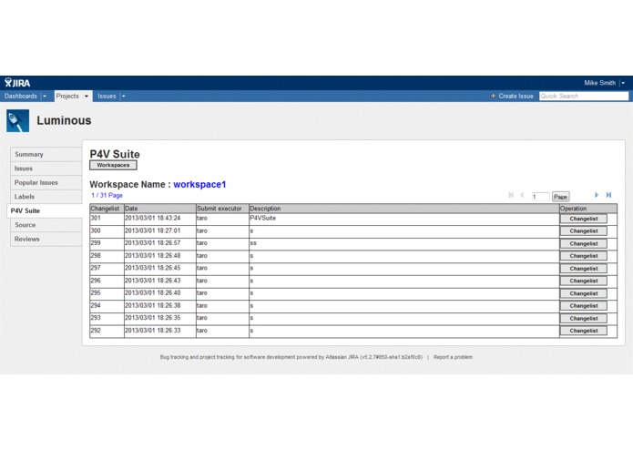Image resolution: width=633 pixels, height=450 pixels.
Task: Click the Report a problem link
Action: [x=453, y=357]
